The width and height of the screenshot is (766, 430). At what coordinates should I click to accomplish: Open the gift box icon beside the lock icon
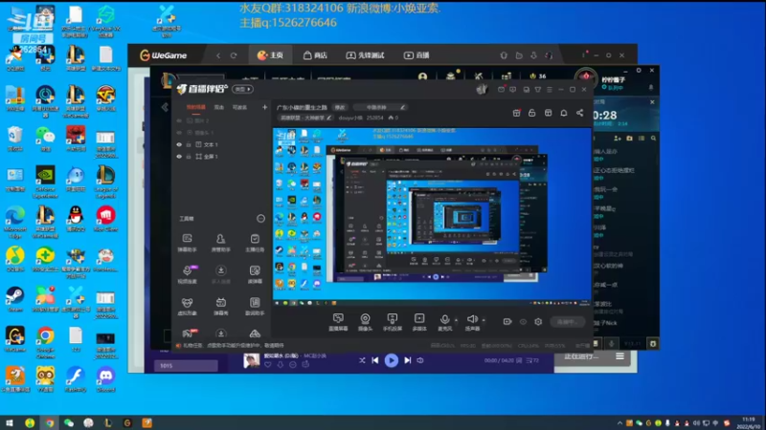[x=516, y=113]
